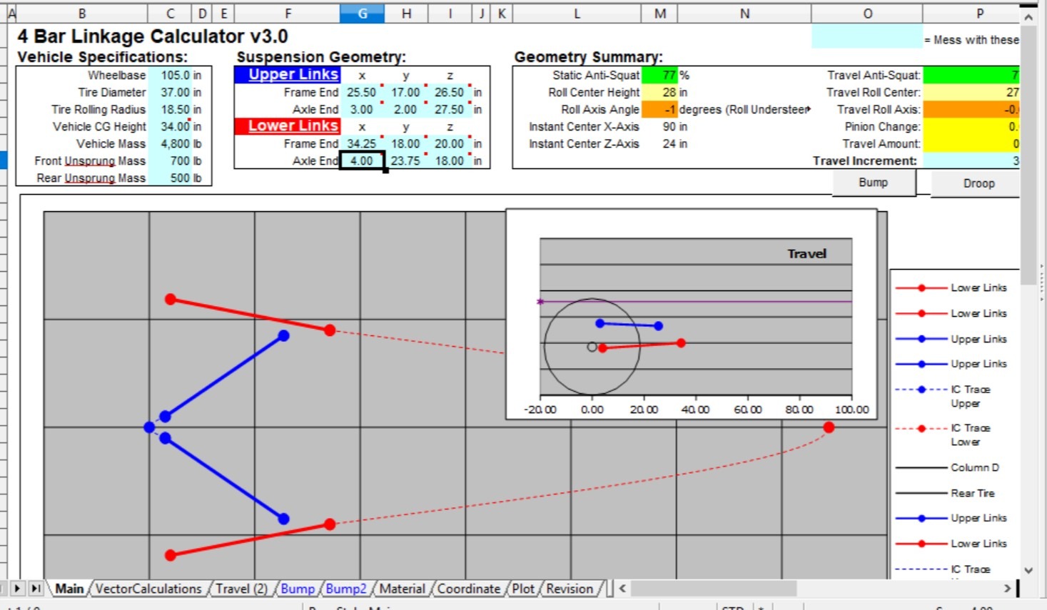This screenshot has width=1047, height=610.
Task: Open the Coordinate sheet tab
Action: (469, 589)
